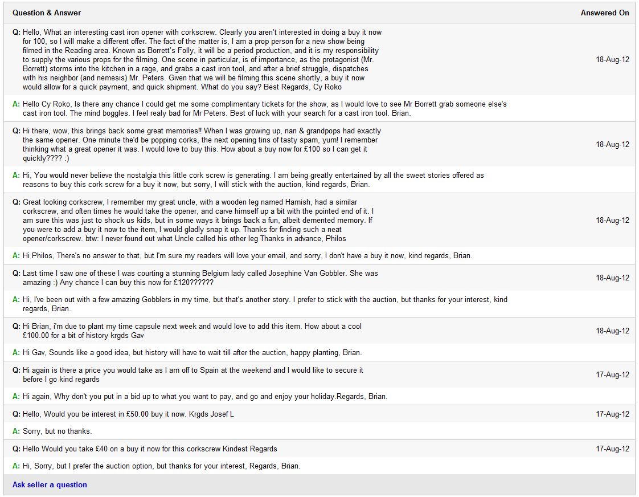Click the question mentioning Josephine Van Gobbler
The height and width of the screenshot is (497, 639).
200,278
